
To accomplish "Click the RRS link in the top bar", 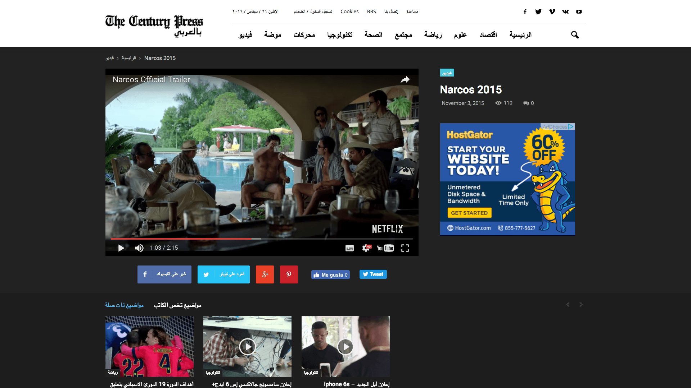I will 371,11.
